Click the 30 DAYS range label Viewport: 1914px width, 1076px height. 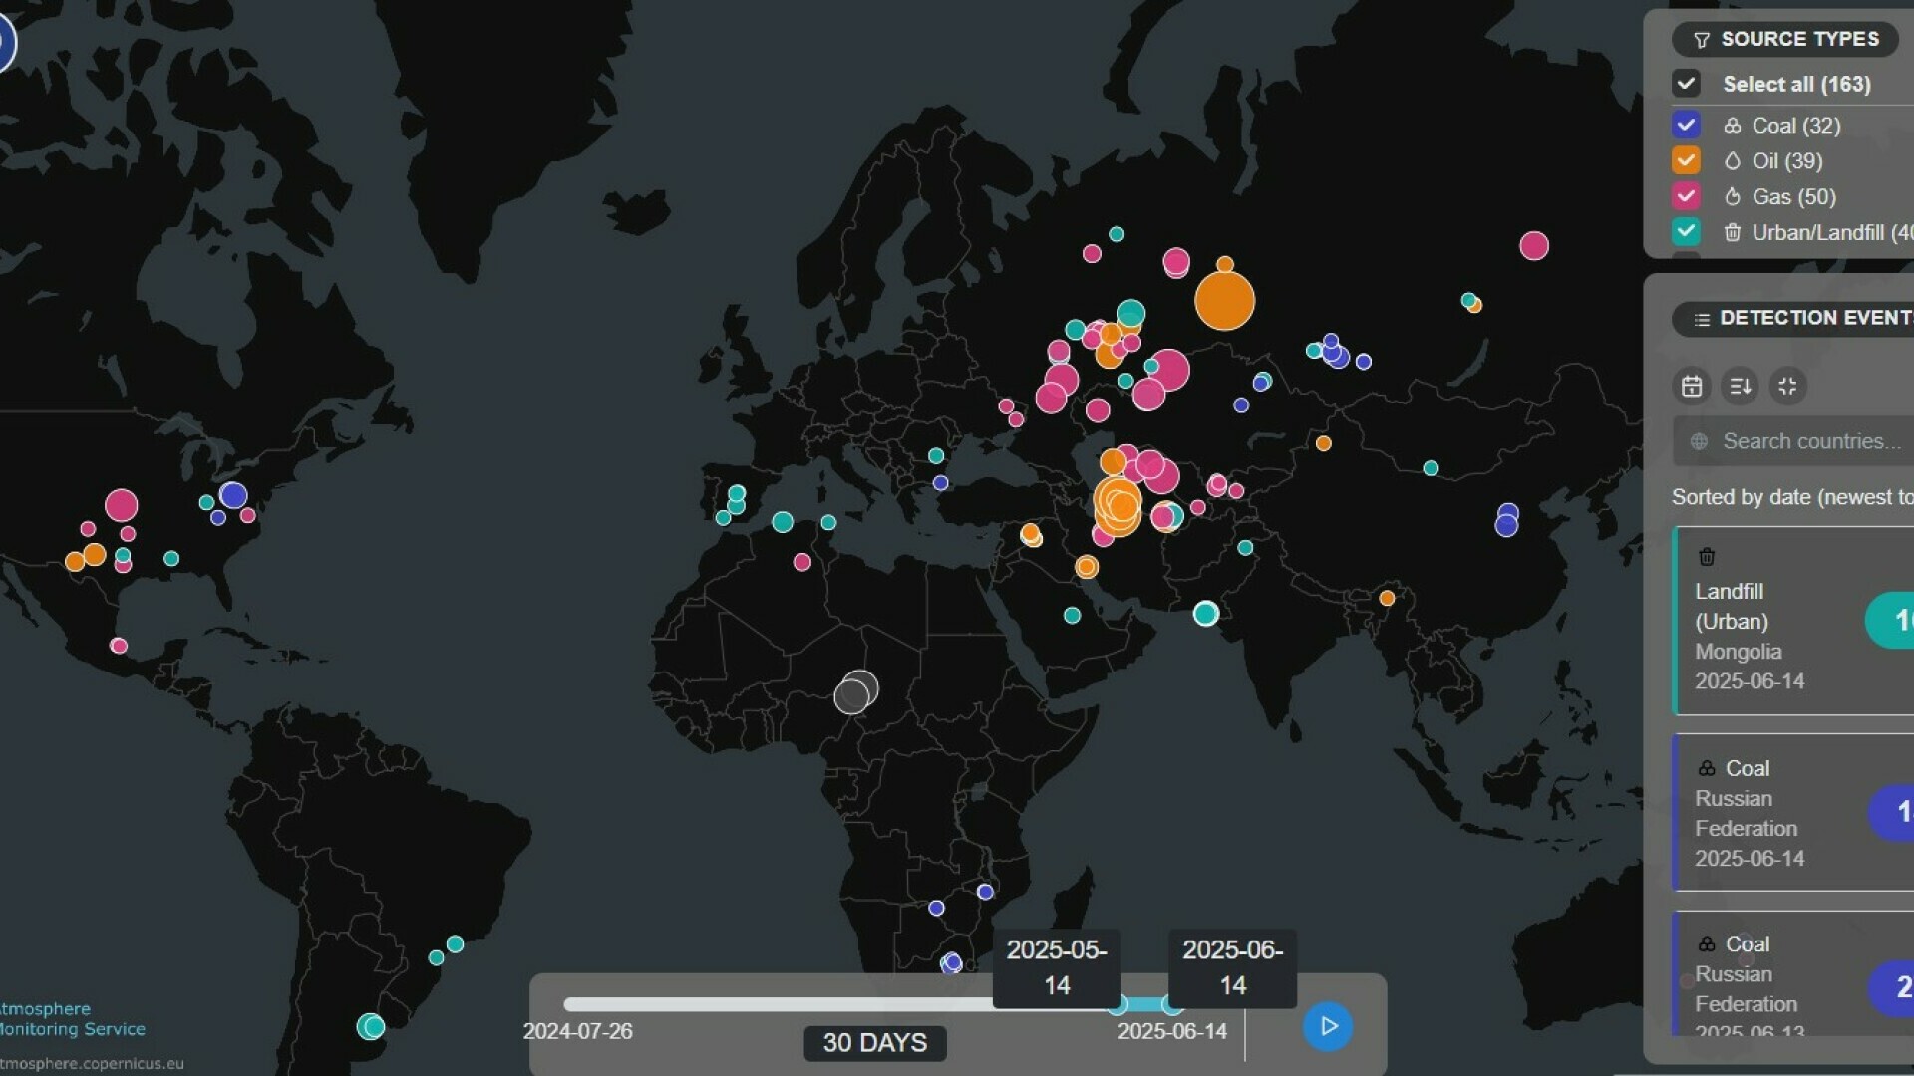[x=874, y=1042]
